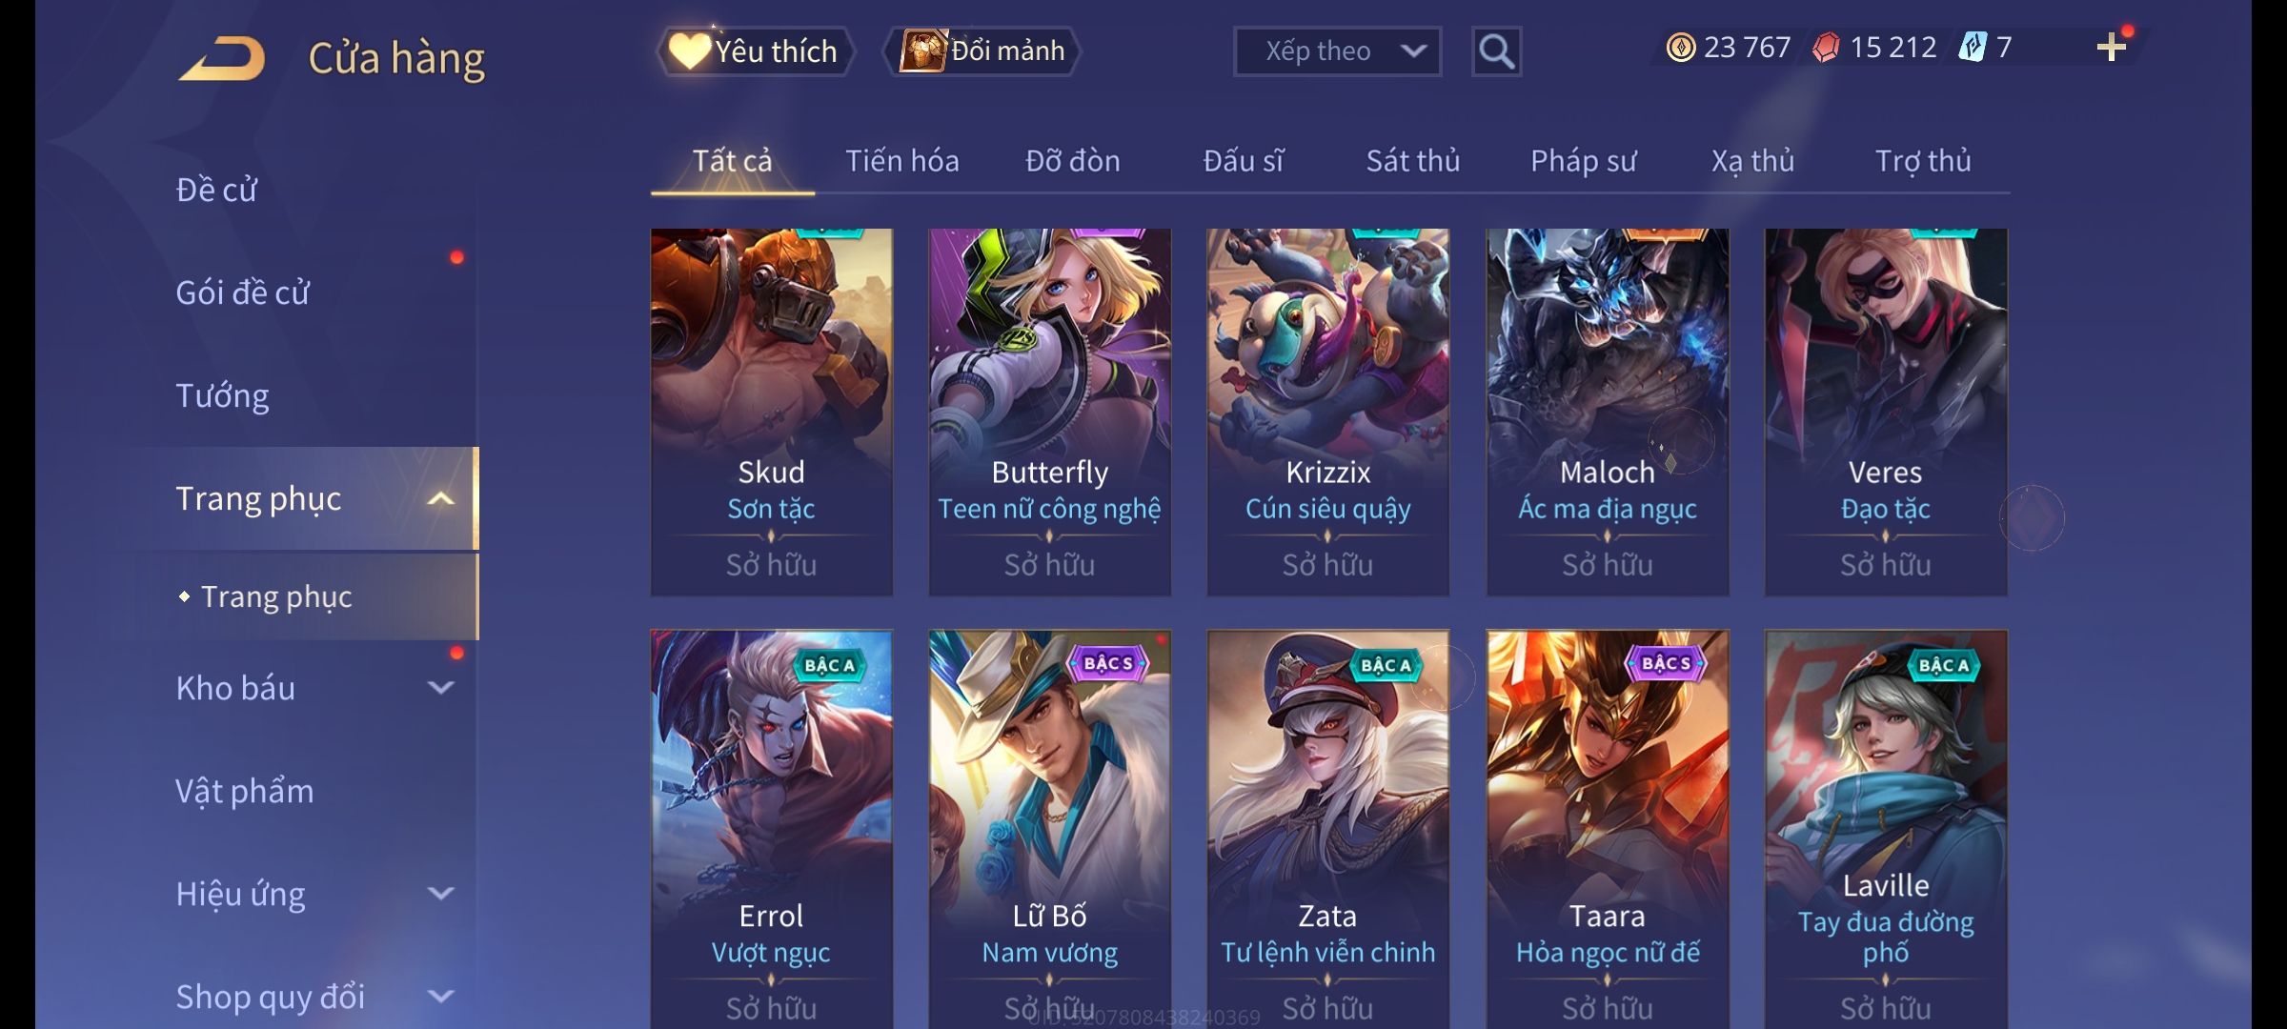Select Maloch Ác ma địa ngục skin
This screenshot has height=1029, width=2287.
coord(1608,412)
